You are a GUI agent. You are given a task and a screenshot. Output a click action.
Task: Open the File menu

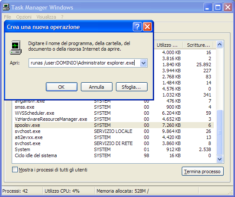point(7,17)
